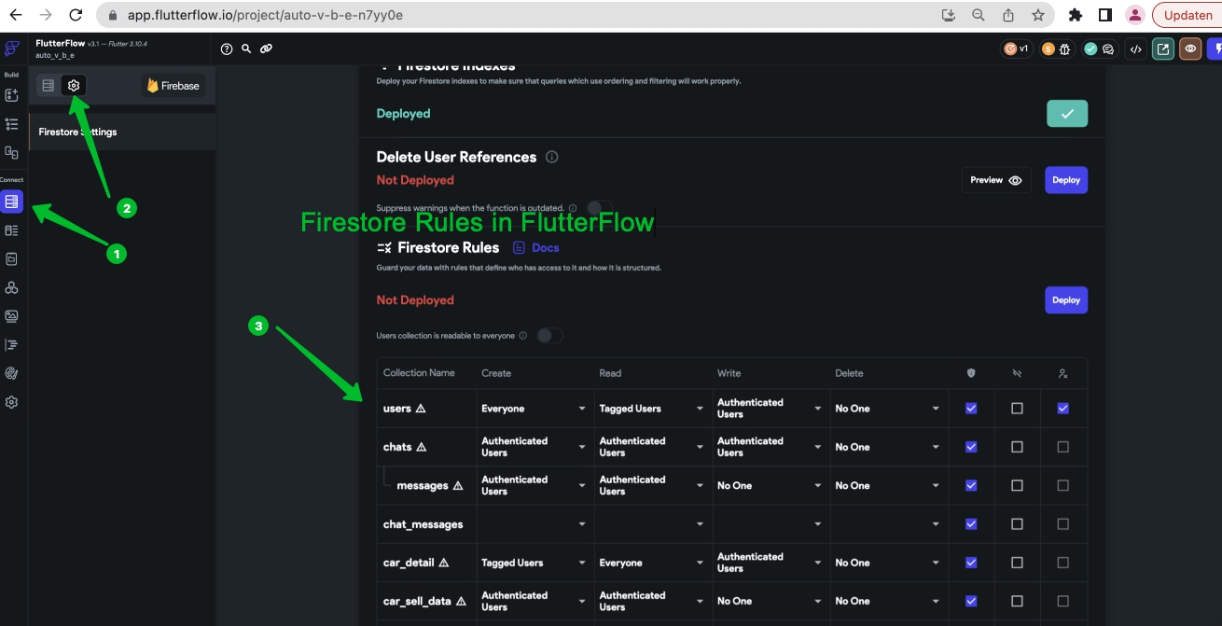
Task: Click the brown preview eye icon
Action: (1190, 49)
